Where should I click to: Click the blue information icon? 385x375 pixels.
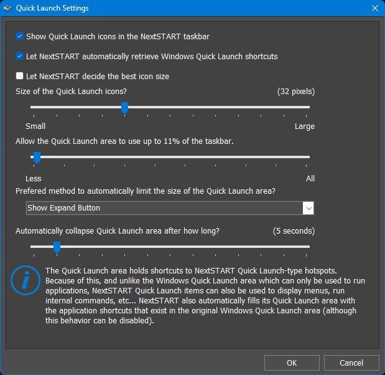26,280
